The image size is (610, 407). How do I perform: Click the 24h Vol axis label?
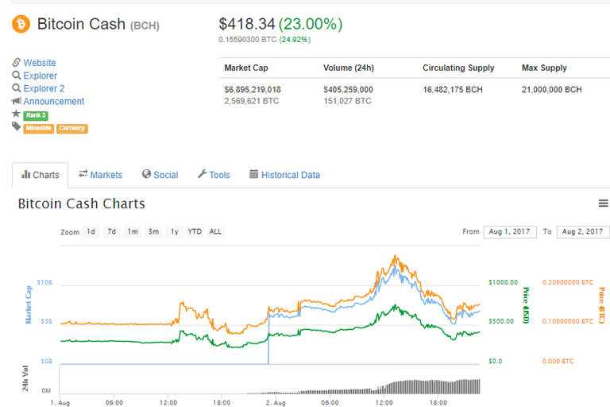tap(25, 378)
